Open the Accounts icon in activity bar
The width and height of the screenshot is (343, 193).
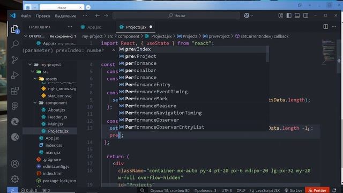14,164
